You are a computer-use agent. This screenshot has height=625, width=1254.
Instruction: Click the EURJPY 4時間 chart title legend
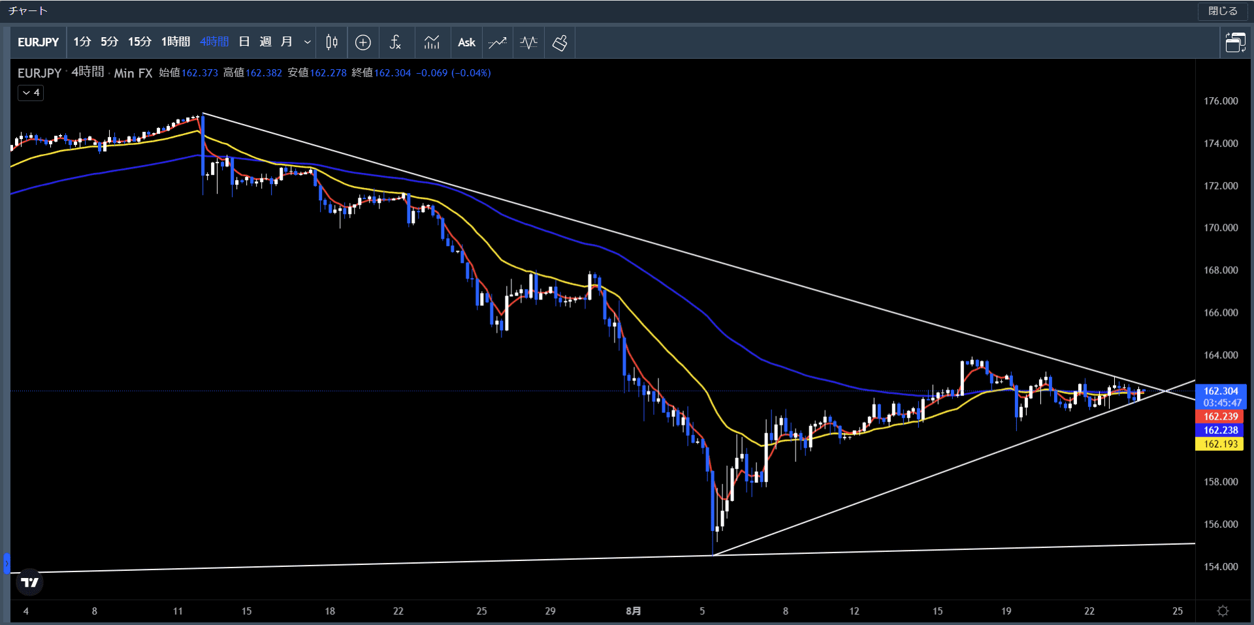click(85, 72)
